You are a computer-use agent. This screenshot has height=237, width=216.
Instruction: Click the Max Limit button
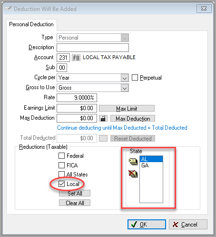point(127,108)
